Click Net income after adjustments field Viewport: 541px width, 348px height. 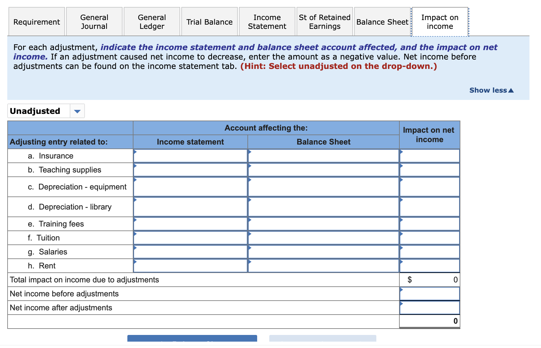point(430,308)
